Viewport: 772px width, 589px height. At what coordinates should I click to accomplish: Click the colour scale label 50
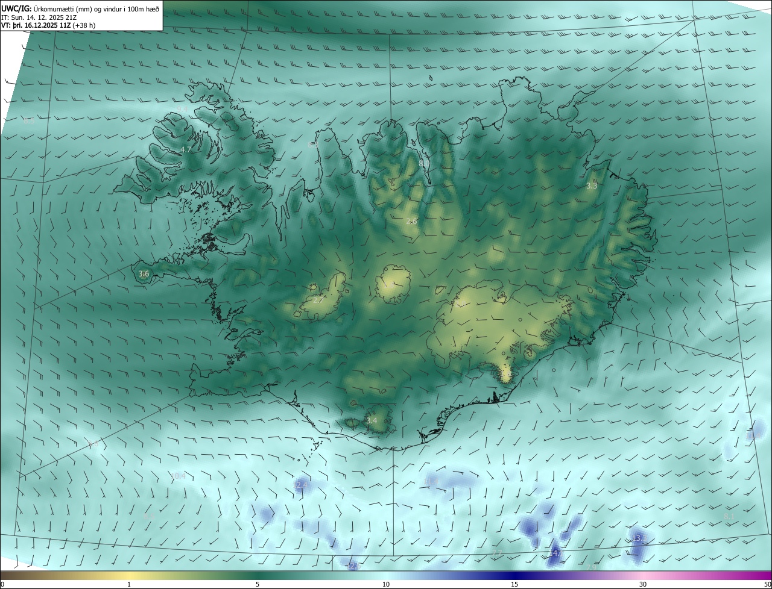(767, 584)
